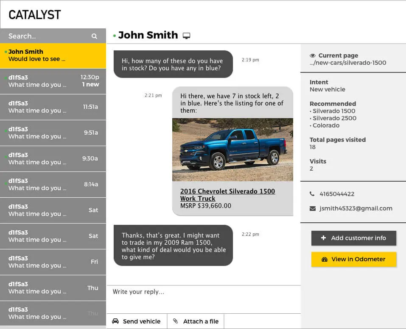This screenshot has height=329, width=406.
Task: Click the email jsmith45323@gmail.com
Action: pos(356,209)
